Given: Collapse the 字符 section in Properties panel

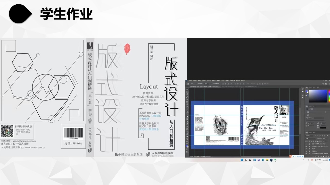Looking at the screenshot, I should [x=306, y=115].
